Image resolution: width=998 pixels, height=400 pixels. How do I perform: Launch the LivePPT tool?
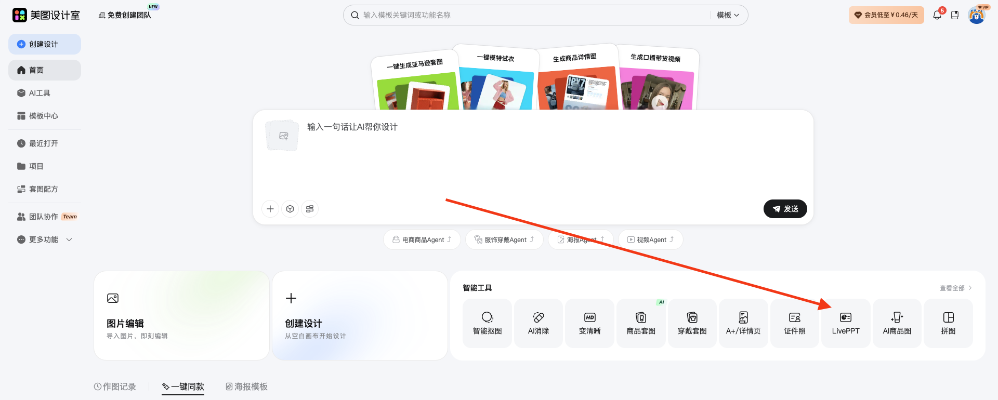(x=846, y=323)
